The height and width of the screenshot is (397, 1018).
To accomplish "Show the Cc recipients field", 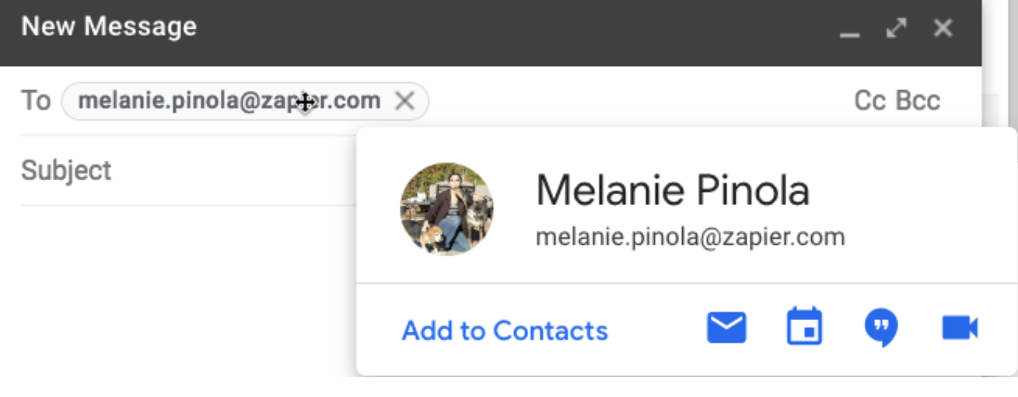I will point(870,101).
